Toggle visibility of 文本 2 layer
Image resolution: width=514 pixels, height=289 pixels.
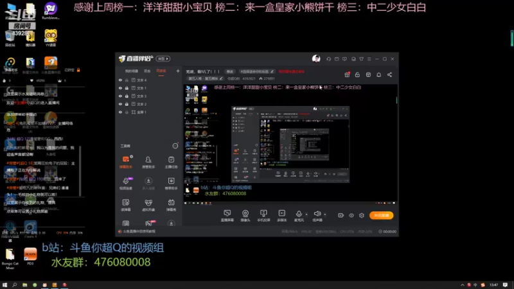[120, 104]
